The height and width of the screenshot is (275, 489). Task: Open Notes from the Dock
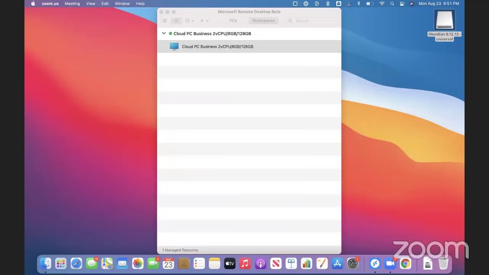214,264
